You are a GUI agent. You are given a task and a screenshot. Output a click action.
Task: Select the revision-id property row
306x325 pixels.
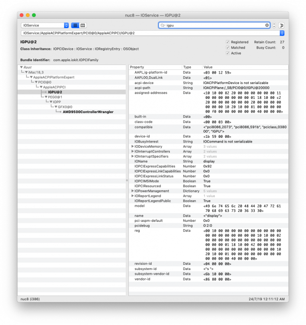208,264
